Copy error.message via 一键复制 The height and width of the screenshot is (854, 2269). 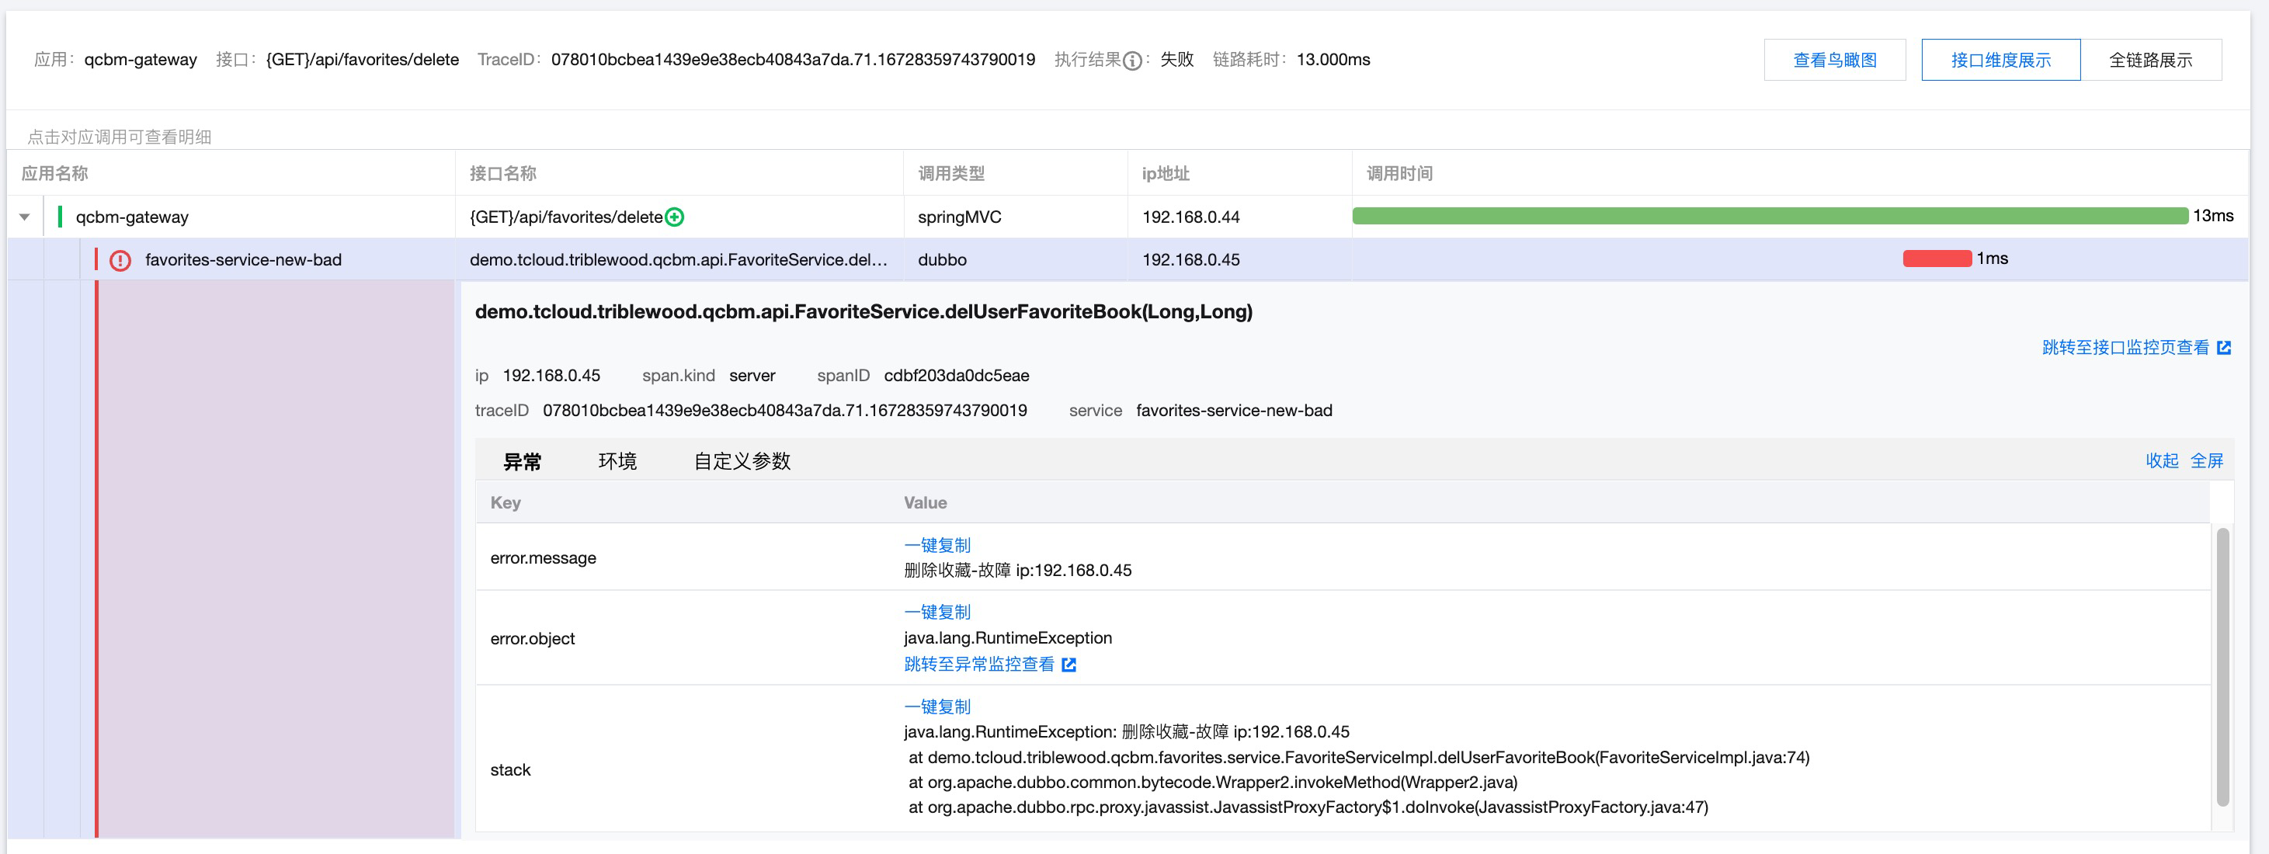click(x=937, y=545)
